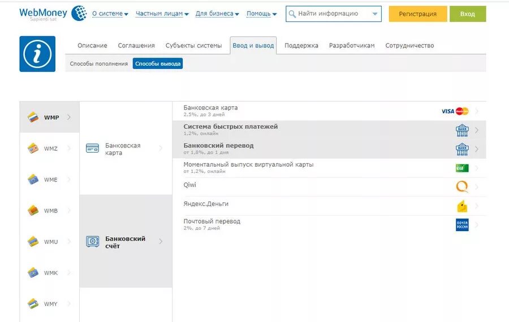Image resolution: width=509 pixels, height=322 pixels.
Task: Select the Почтовый перевод method text
Action: tap(212, 221)
